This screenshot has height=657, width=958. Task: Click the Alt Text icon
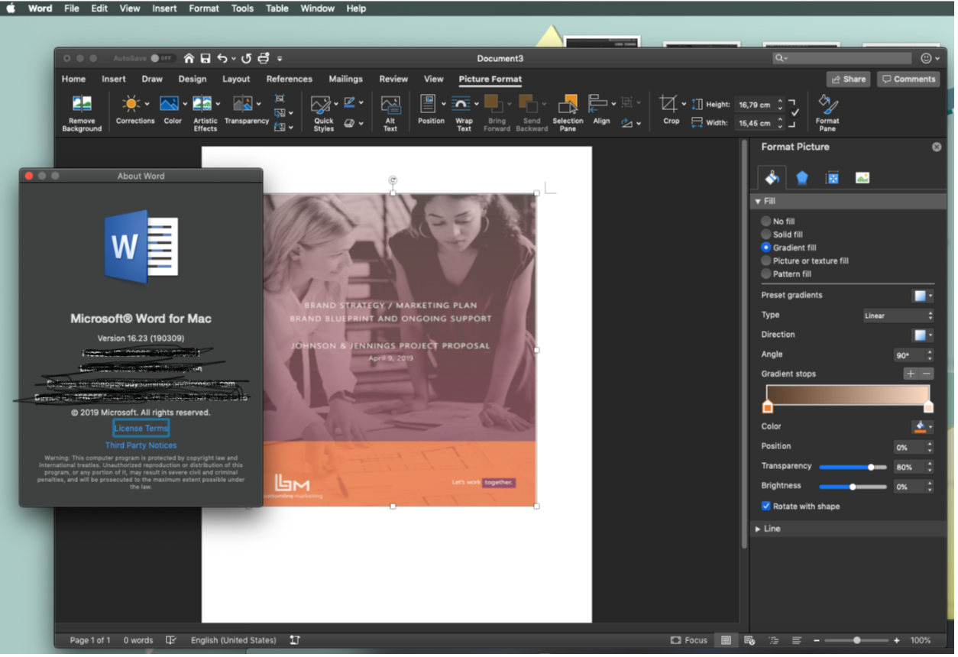tap(390, 106)
